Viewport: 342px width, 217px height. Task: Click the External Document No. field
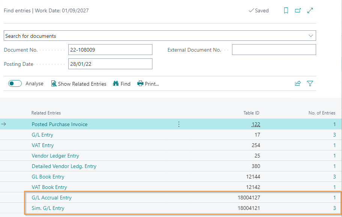pyautogui.click(x=274, y=50)
